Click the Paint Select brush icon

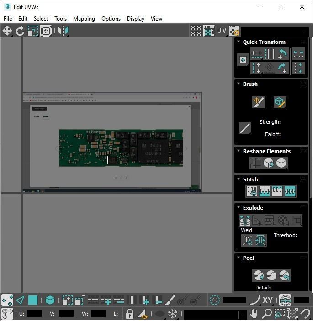click(x=170, y=300)
